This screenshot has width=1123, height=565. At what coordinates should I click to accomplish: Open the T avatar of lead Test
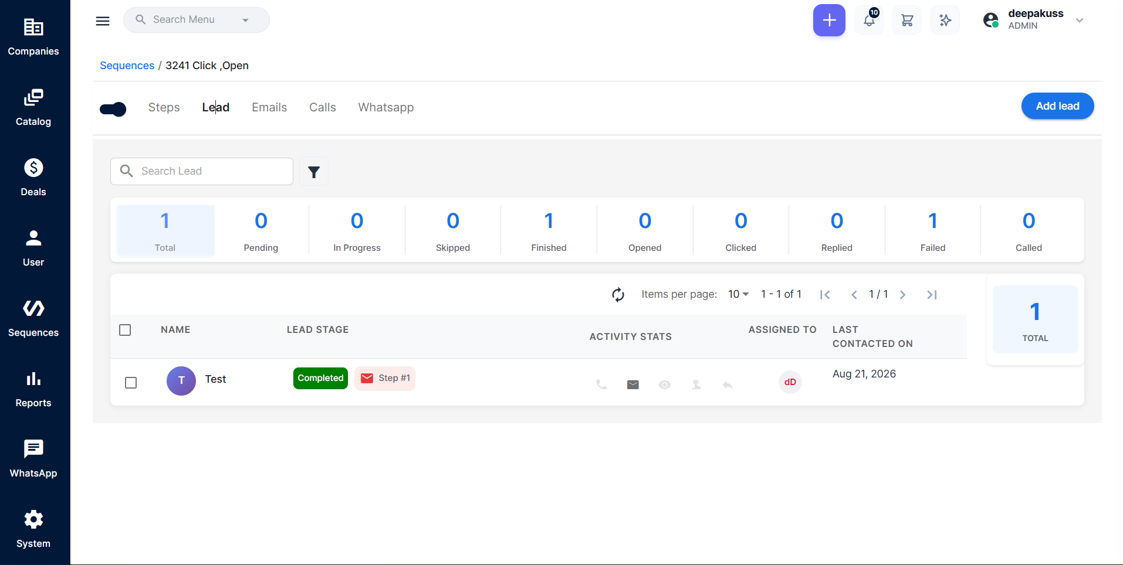pyautogui.click(x=181, y=381)
